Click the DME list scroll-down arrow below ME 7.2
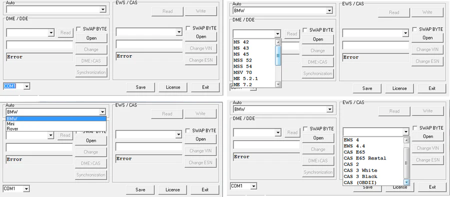The image size is (450, 197). point(278,84)
